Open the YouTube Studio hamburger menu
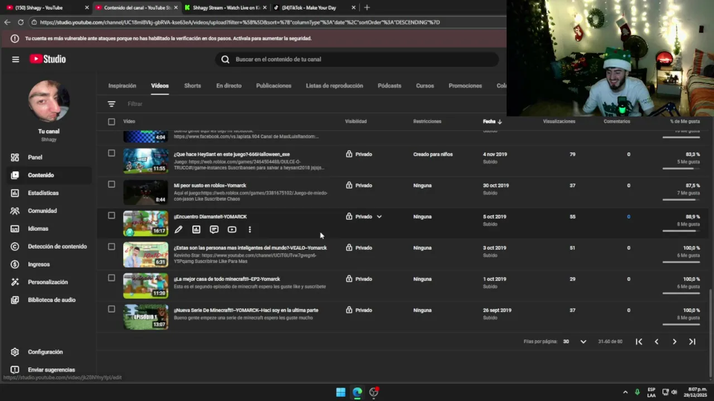The height and width of the screenshot is (401, 714). (x=16, y=59)
